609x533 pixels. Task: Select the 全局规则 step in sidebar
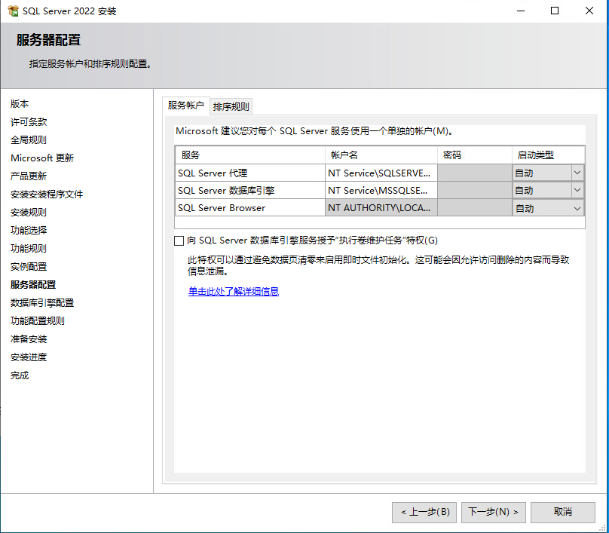[x=29, y=140]
